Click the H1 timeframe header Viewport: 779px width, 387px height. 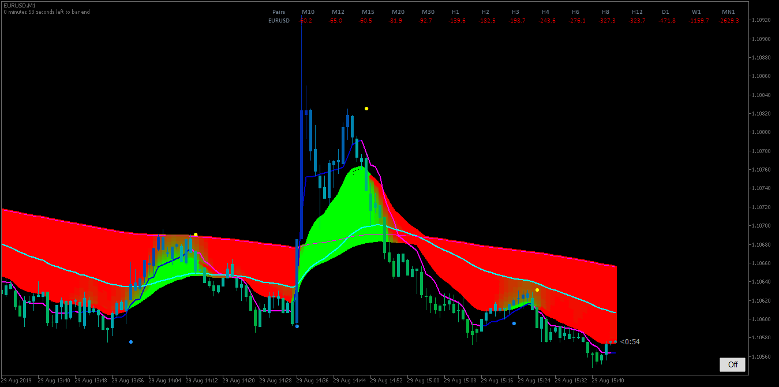tap(456, 12)
